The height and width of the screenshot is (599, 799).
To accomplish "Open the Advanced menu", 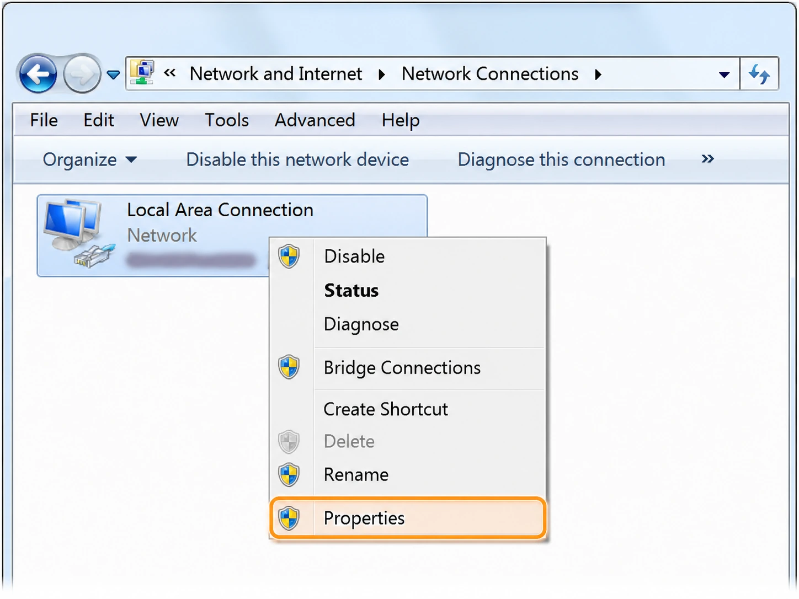I will click(315, 120).
